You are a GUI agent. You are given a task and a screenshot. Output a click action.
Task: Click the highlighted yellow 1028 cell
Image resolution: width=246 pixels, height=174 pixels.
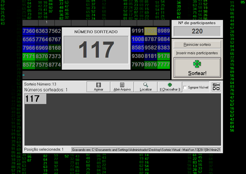151,31
